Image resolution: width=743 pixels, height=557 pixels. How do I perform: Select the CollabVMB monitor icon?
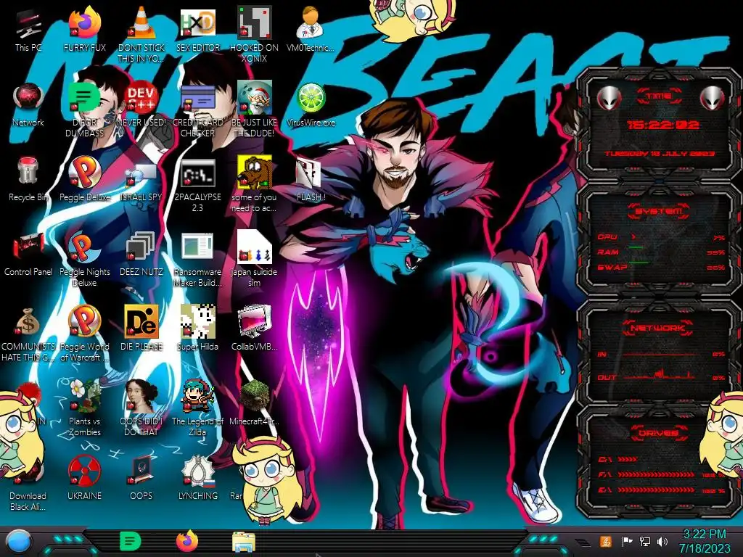click(254, 322)
